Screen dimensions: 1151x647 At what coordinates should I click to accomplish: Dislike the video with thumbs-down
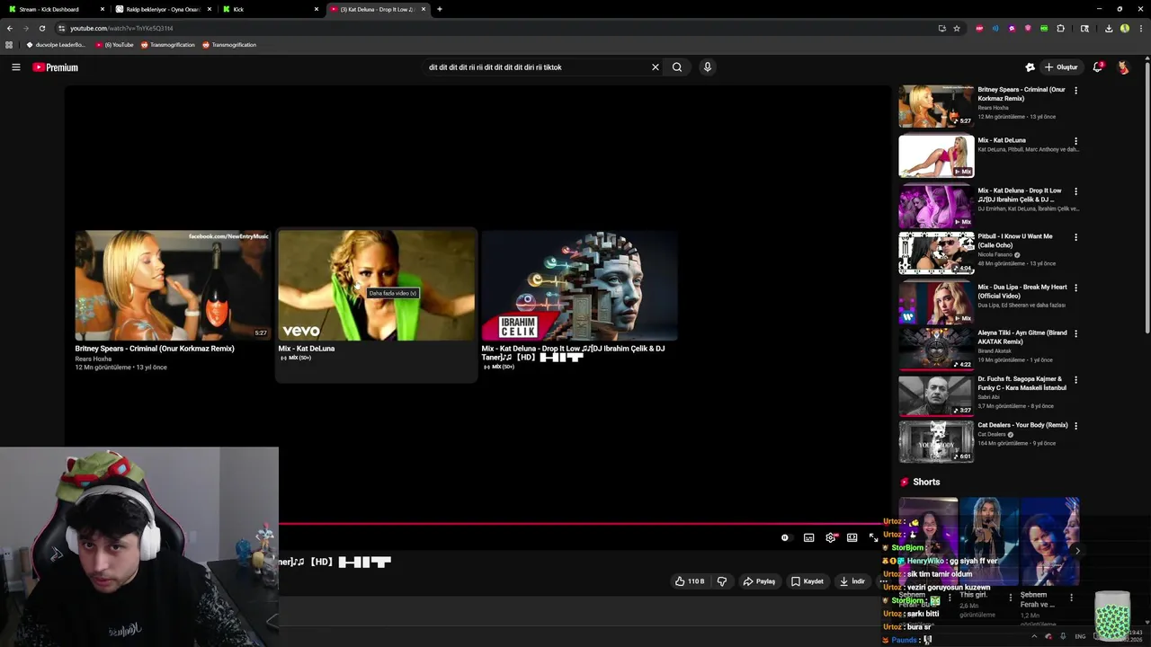(x=721, y=581)
